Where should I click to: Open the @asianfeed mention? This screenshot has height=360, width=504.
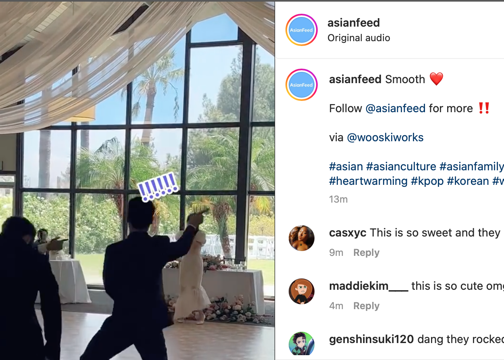pos(396,108)
